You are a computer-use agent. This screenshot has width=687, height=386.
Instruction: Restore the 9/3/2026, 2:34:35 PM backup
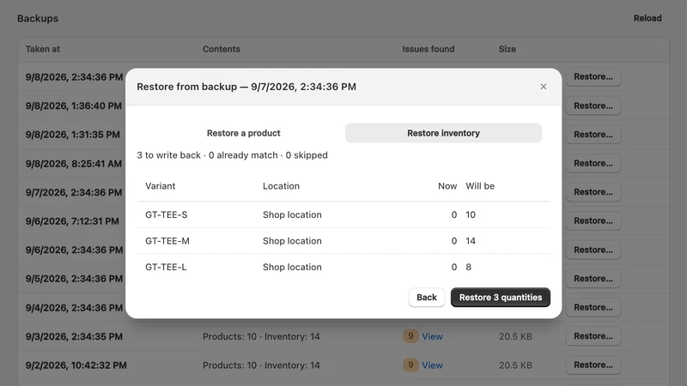pos(593,336)
